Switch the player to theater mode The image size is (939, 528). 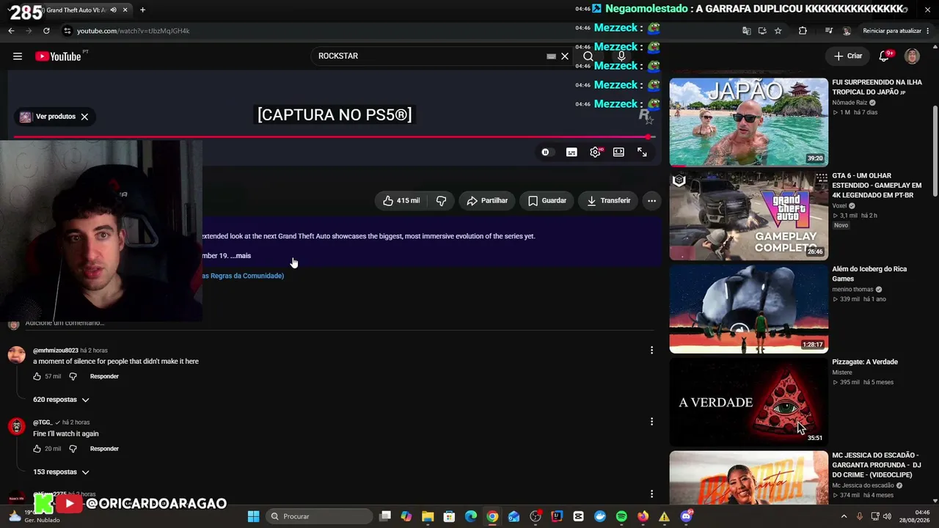coord(618,152)
